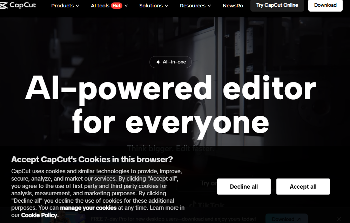The width and height of the screenshot is (350, 223).
Task: Click the All-in-one pill badge
Action: pyautogui.click(x=171, y=62)
